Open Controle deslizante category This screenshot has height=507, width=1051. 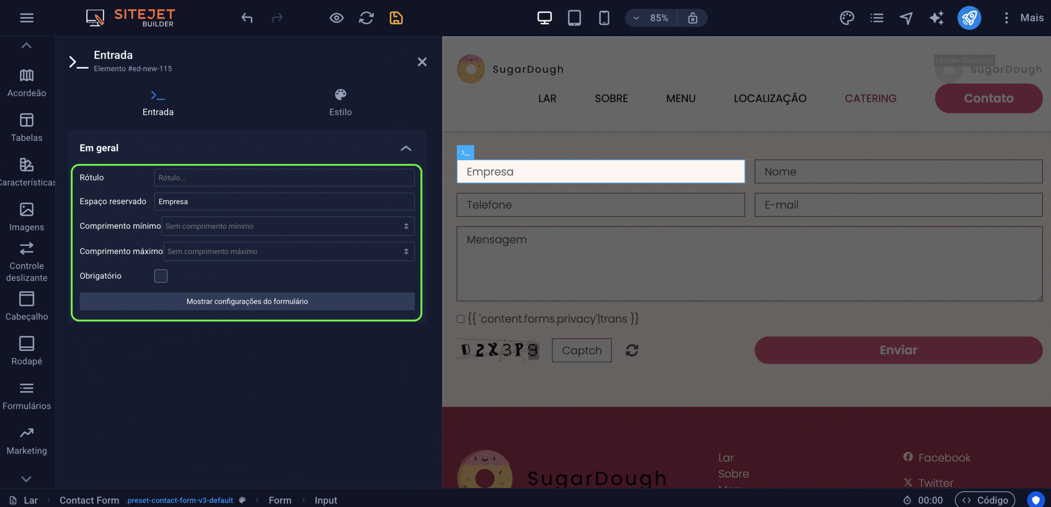27,262
